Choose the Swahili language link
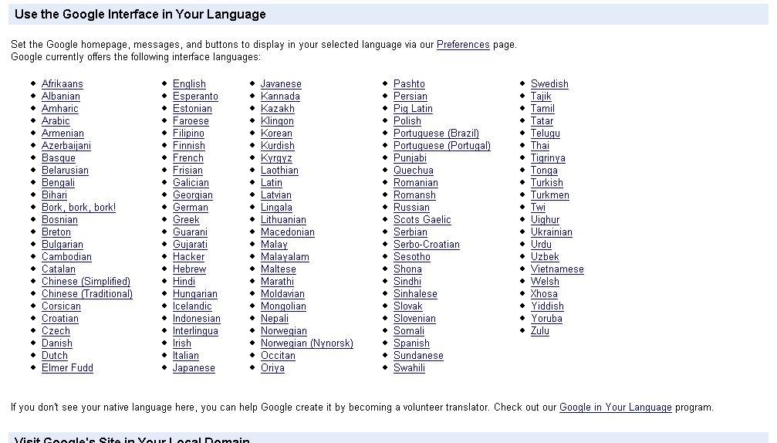This screenshot has width=777, height=443. coord(409,368)
